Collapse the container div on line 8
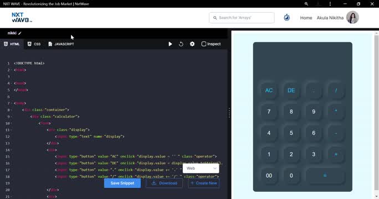379x199 pixels. (x=11, y=110)
